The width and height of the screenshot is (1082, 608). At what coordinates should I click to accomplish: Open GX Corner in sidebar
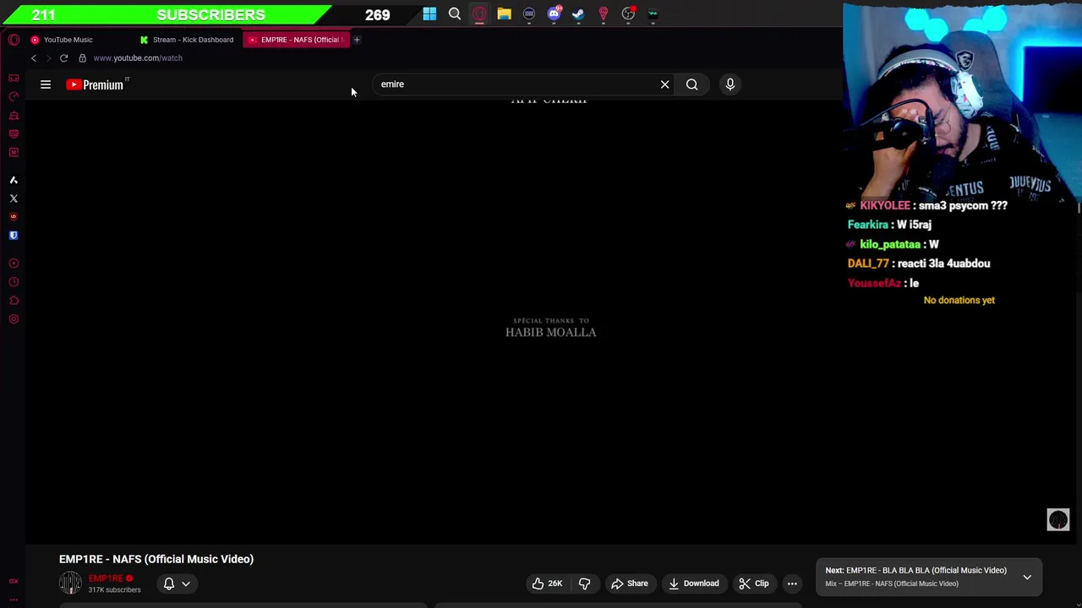(x=14, y=78)
